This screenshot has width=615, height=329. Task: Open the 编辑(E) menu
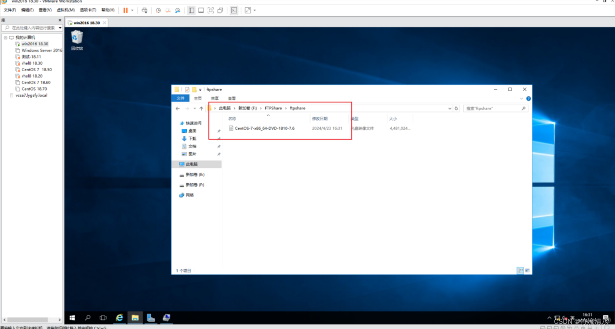click(27, 10)
